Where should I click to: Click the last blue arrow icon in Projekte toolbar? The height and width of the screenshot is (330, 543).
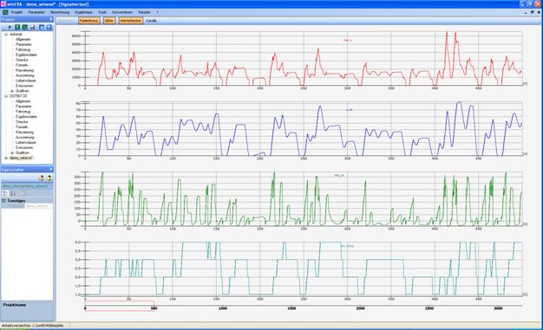[49, 27]
